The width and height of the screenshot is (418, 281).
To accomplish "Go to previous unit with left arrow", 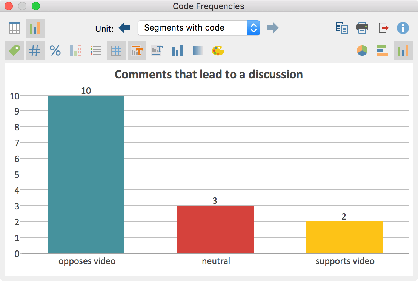I will 124,27.
